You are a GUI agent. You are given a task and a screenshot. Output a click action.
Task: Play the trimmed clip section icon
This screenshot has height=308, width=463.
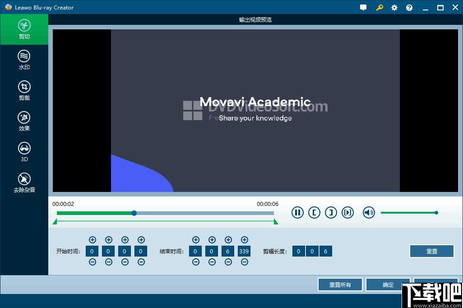pyautogui.click(x=347, y=213)
